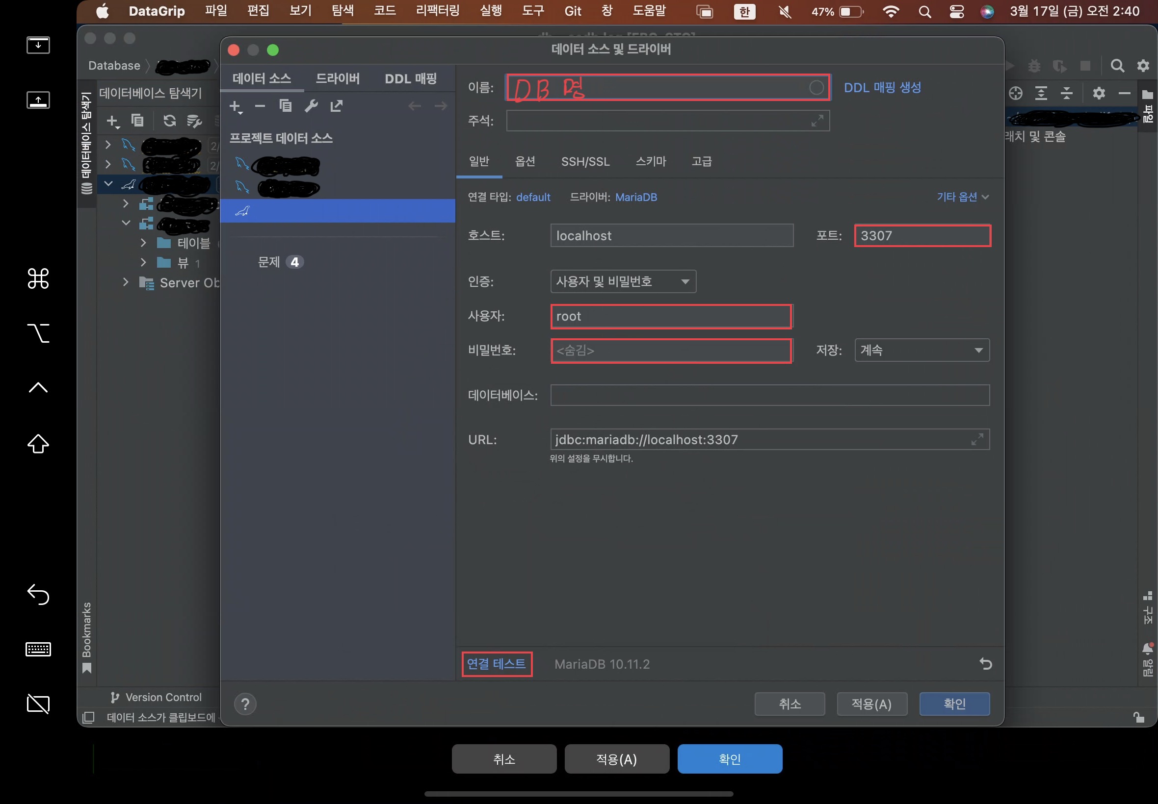Screen dimensions: 1158x804
Task: Click the 데이터베이스 input field
Action: click(x=769, y=395)
